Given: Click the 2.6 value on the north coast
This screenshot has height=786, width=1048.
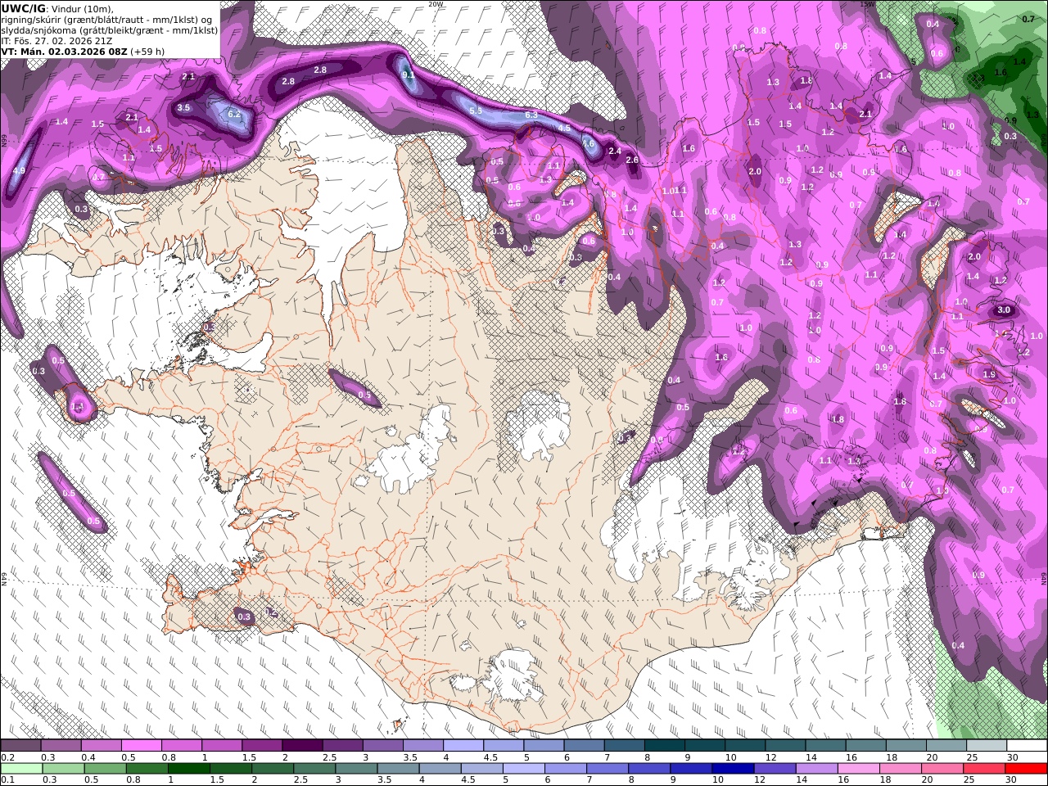Looking at the screenshot, I should tap(631, 160).
